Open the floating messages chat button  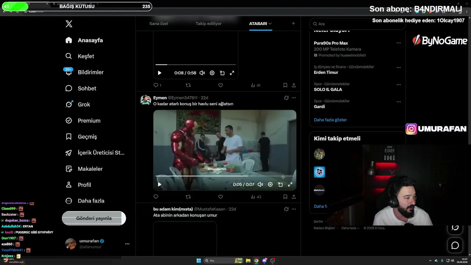coord(455,245)
